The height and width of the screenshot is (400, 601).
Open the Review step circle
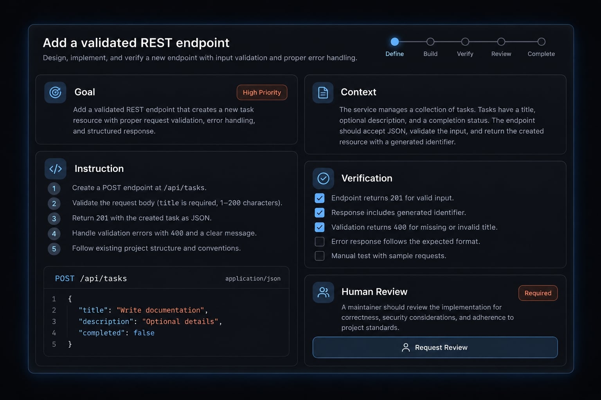point(501,42)
